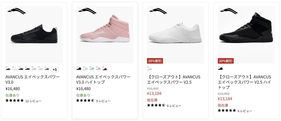
Task: Click the star rating on the V2.5 ハイトップ
Action: click(x=227, y=111)
